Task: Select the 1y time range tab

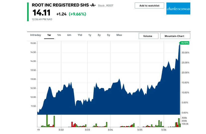Action: click(x=90, y=35)
